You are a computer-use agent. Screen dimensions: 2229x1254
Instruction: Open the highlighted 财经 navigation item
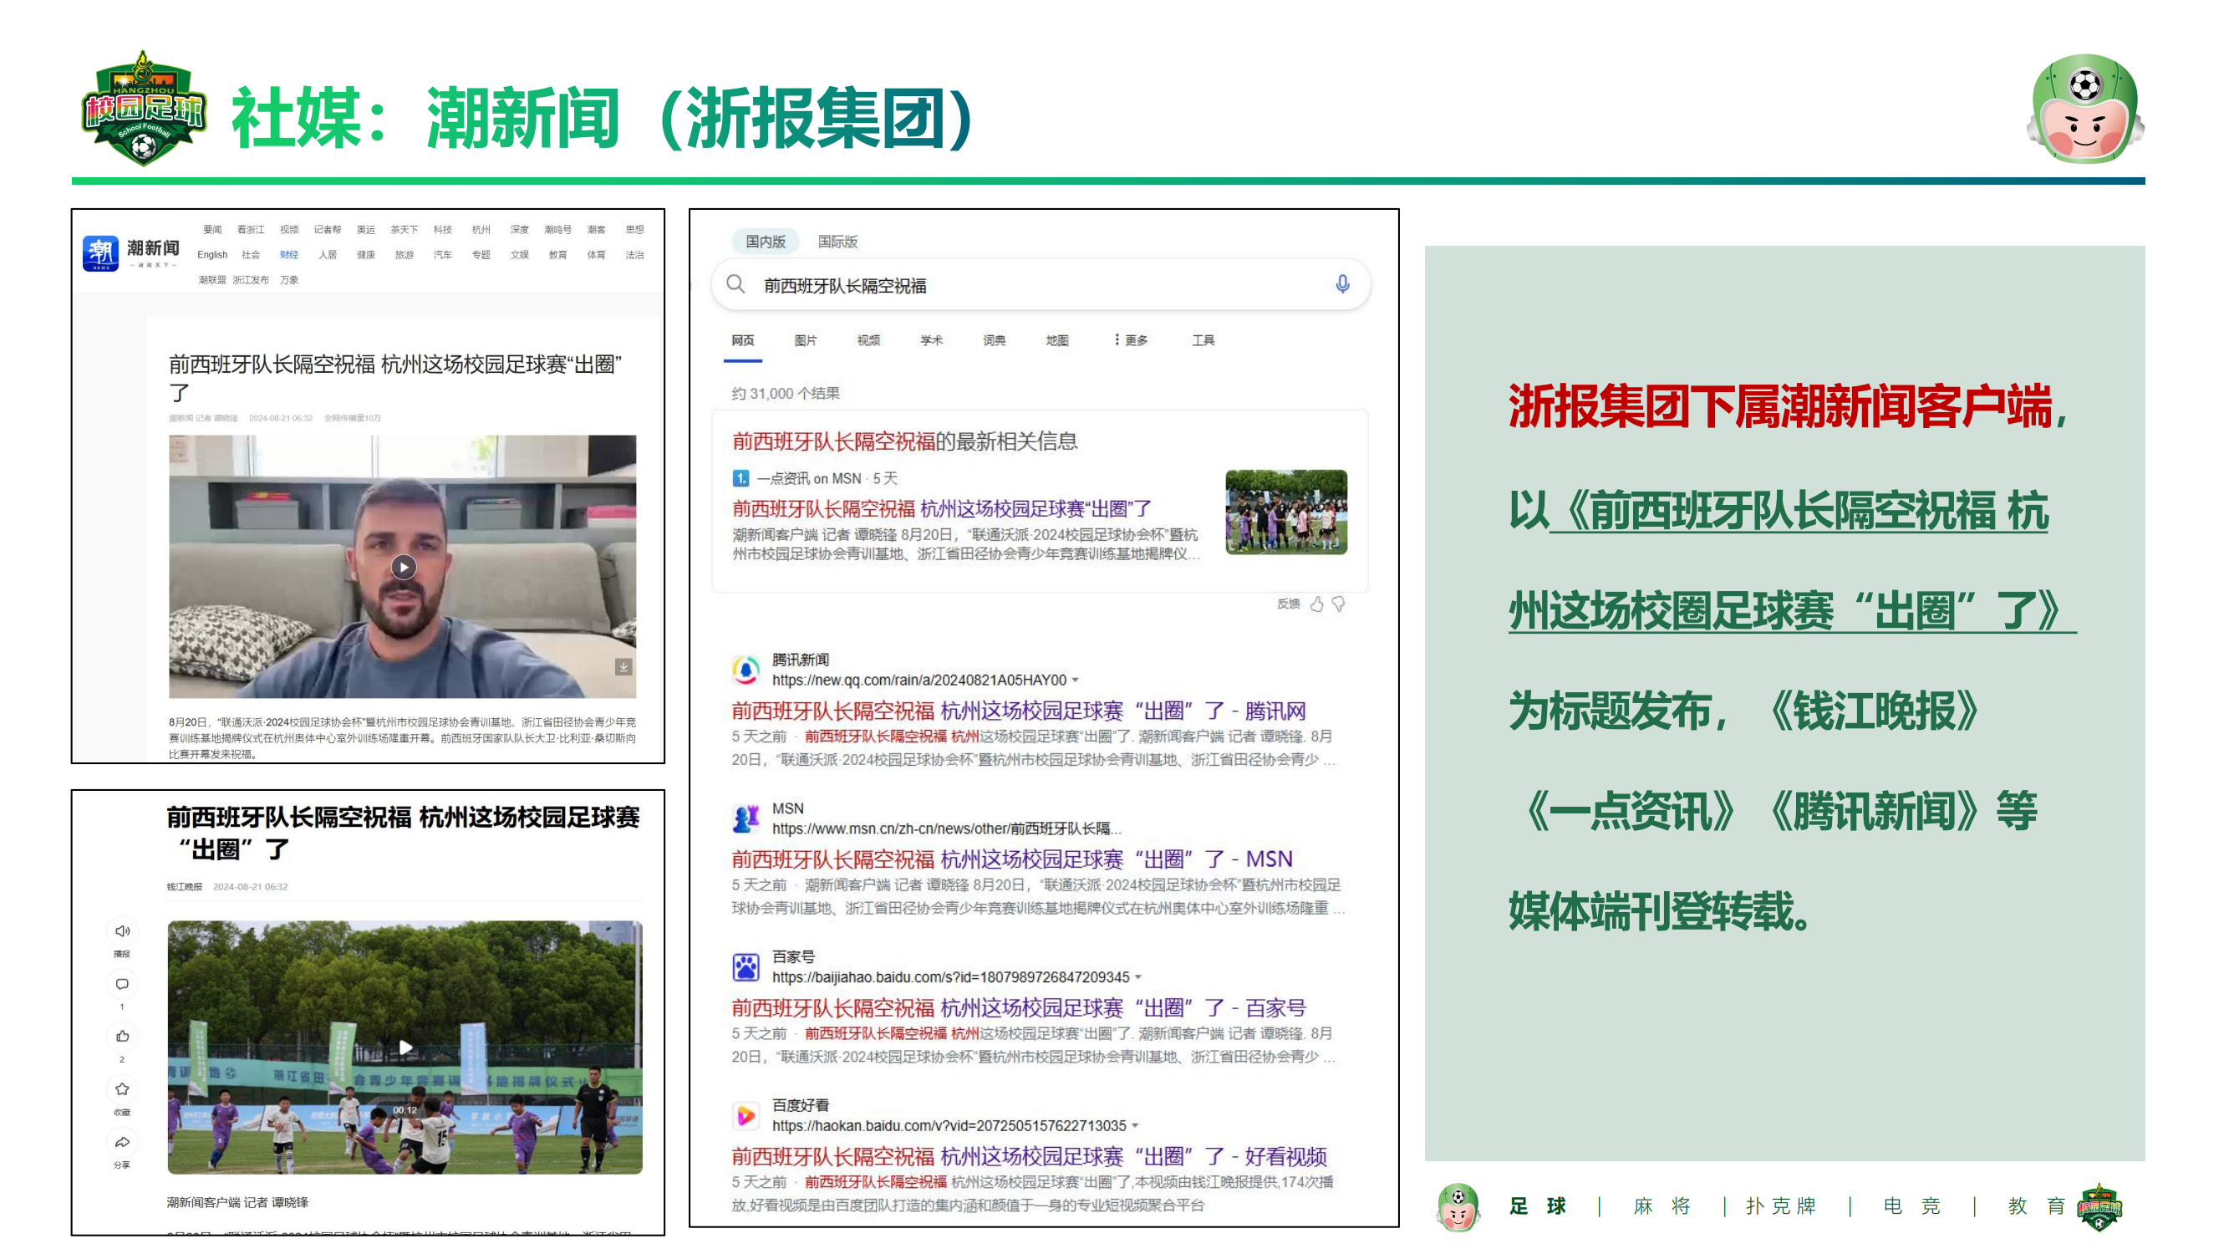click(289, 254)
